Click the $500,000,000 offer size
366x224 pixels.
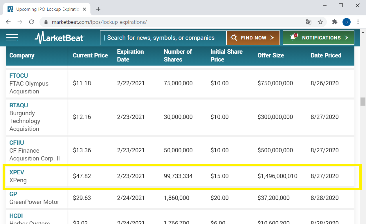coord(275,151)
